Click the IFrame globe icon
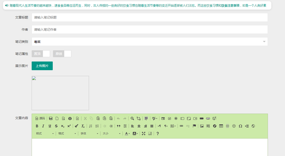The width and height of the screenshot is (285, 156). tap(253, 126)
